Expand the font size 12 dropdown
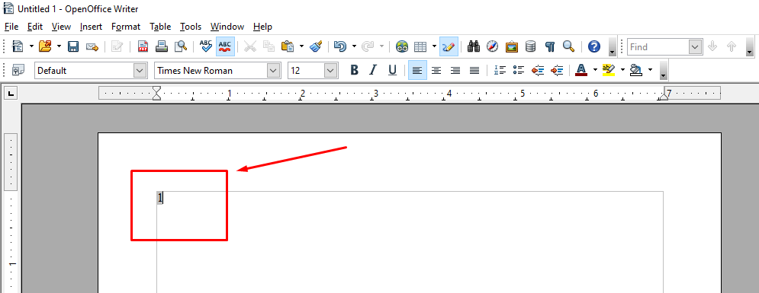 click(331, 71)
